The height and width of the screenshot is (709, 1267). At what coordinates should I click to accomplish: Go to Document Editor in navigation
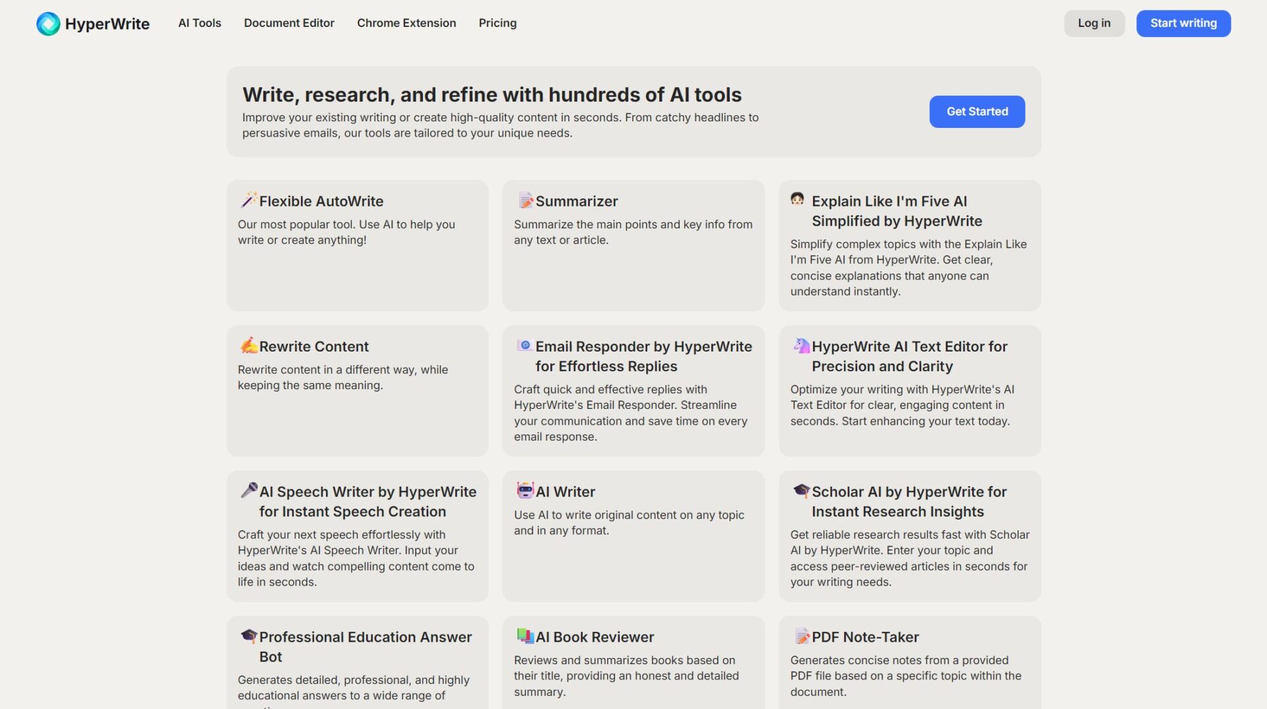[289, 23]
